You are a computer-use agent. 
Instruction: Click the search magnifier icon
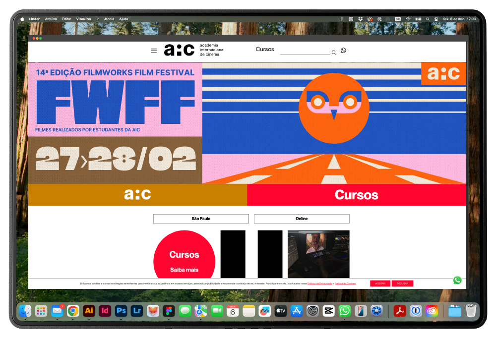click(x=334, y=52)
